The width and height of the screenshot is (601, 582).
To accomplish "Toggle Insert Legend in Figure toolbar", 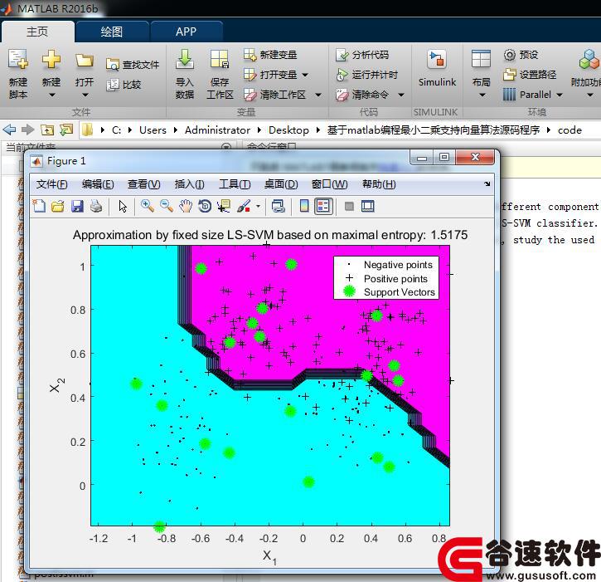I will (x=323, y=206).
